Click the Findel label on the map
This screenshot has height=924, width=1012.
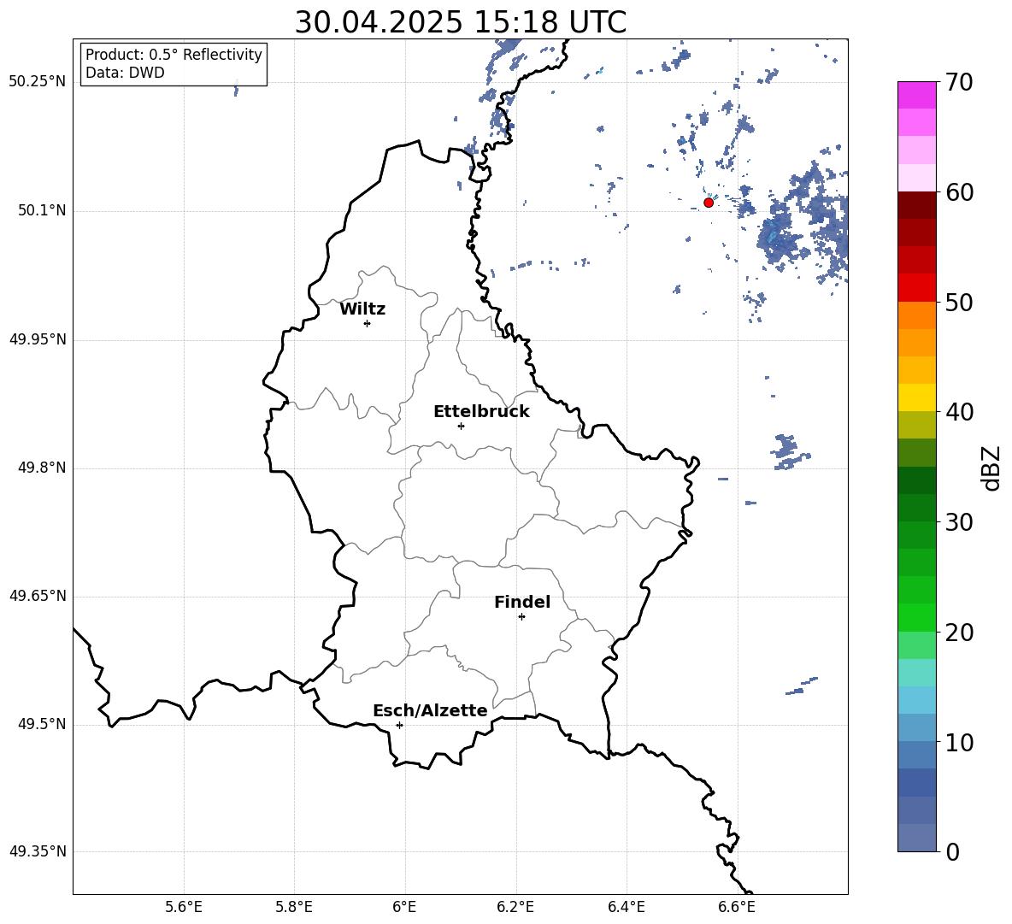[522, 603]
